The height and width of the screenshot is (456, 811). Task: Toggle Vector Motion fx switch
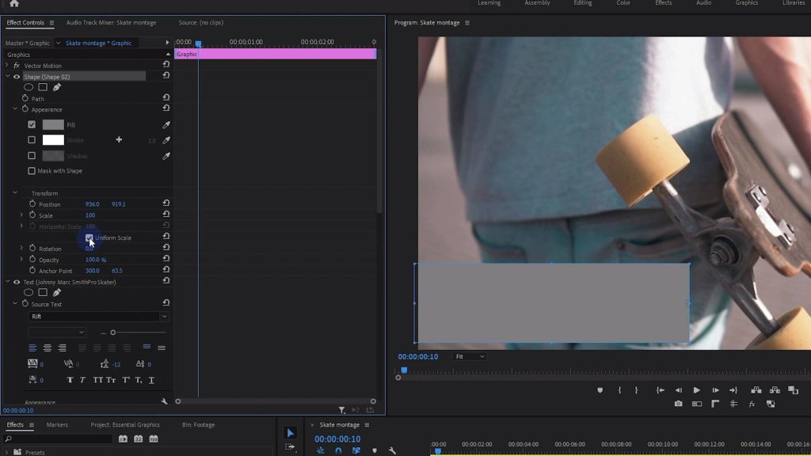17,66
